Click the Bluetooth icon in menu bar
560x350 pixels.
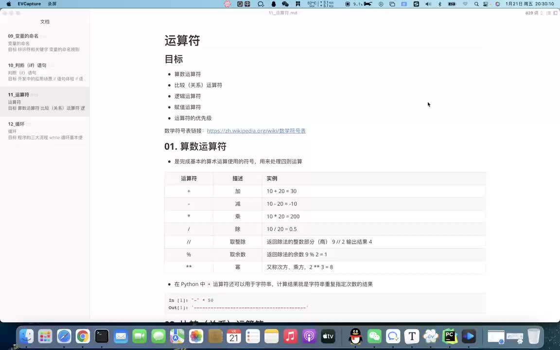click(440, 4)
